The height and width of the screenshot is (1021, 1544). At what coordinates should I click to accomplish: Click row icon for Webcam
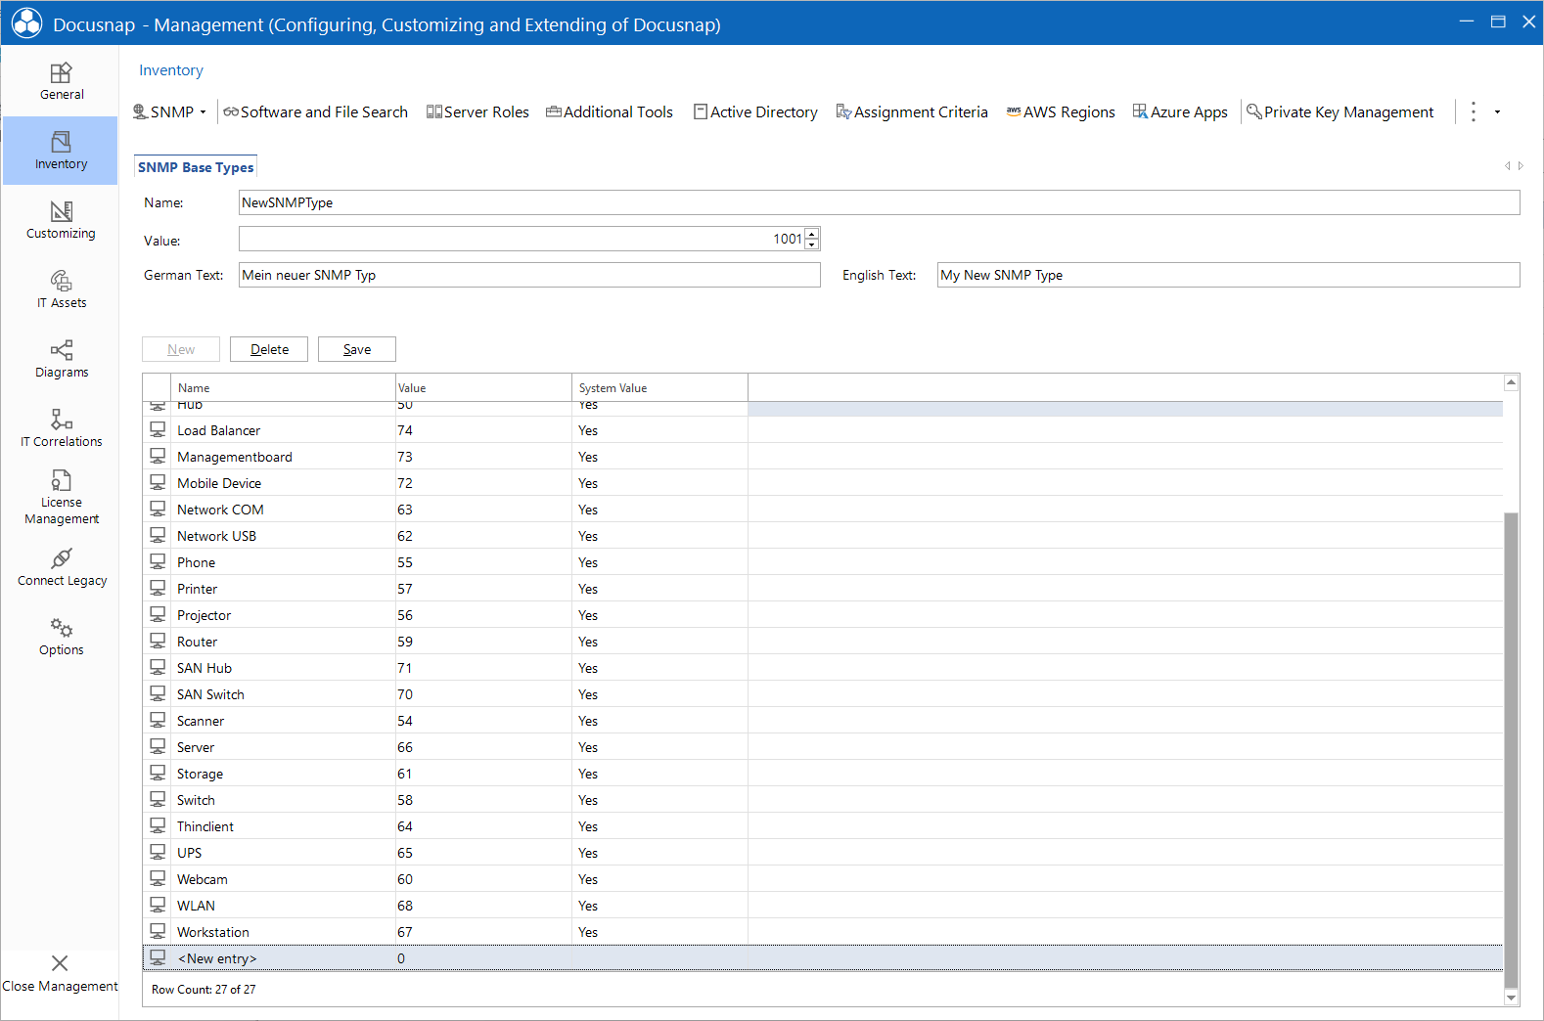[158, 878]
